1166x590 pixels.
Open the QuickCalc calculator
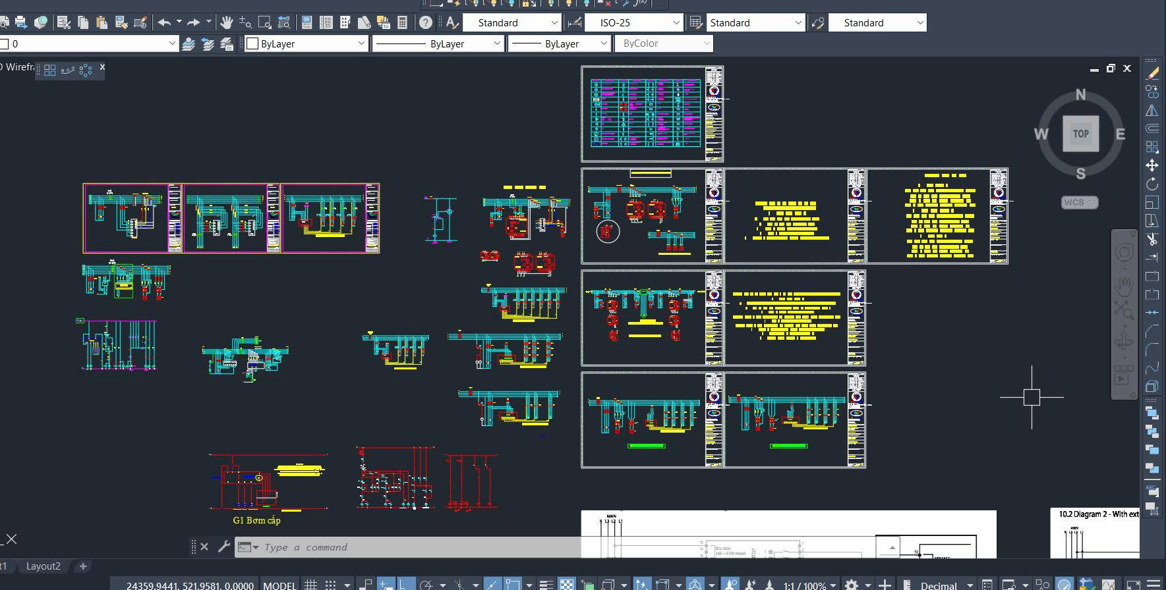[403, 23]
